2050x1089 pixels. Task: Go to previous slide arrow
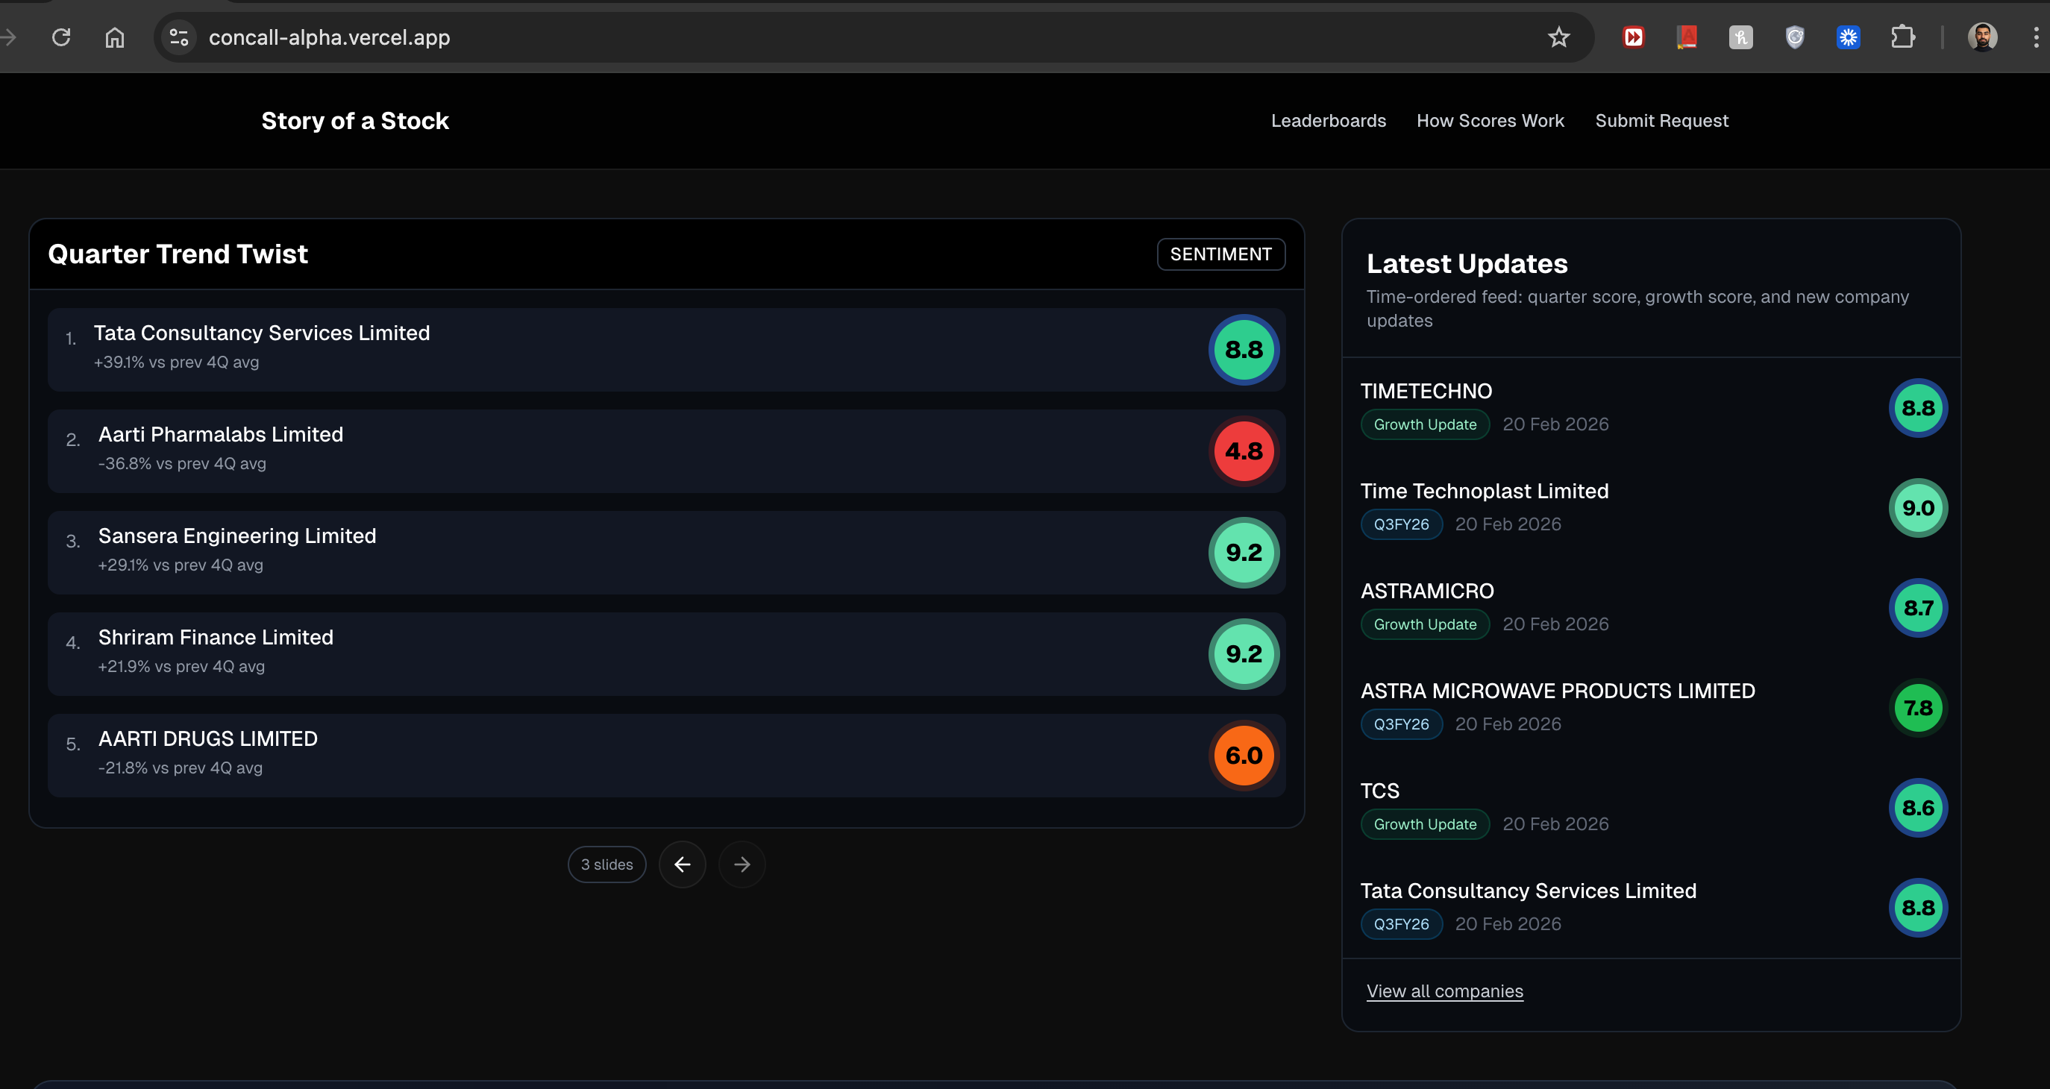[x=682, y=864]
